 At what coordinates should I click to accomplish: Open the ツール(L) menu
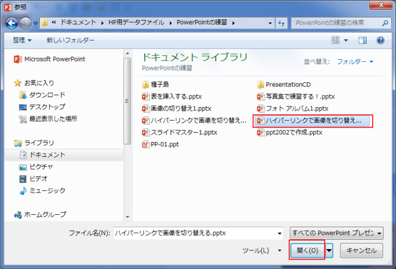262,250
